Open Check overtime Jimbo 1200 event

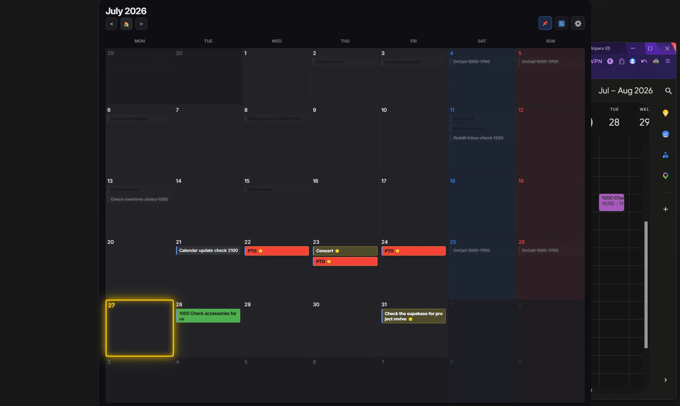coord(139,199)
